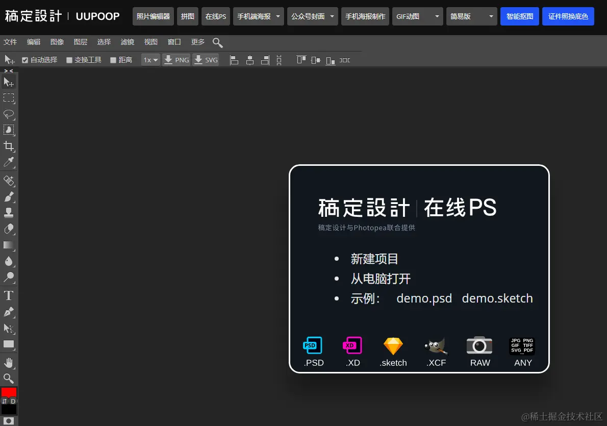Select the Zoom tool in left toolbar
The image size is (607, 426).
click(9, 379)
